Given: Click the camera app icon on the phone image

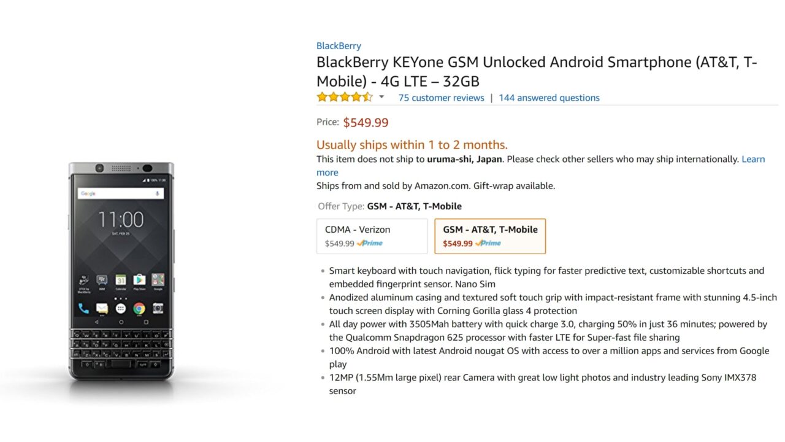Looking at the screenshot, I should [158, 308].
